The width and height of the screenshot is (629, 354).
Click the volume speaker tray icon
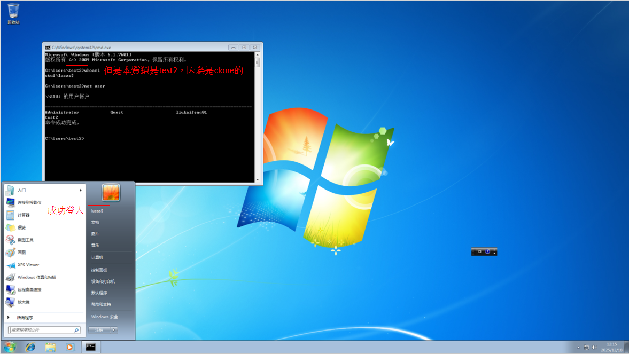[594, 348]
